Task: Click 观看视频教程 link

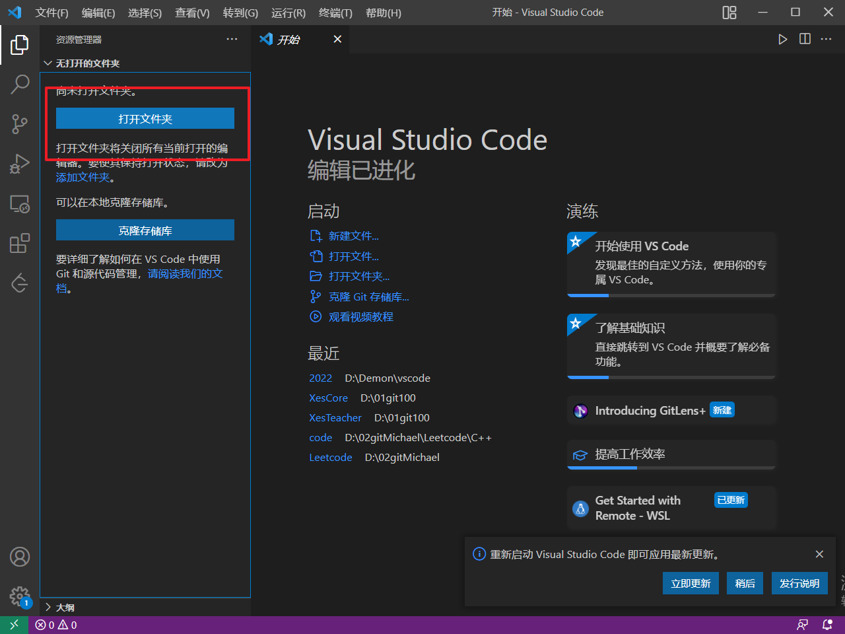Action: (x=352, y=317)
